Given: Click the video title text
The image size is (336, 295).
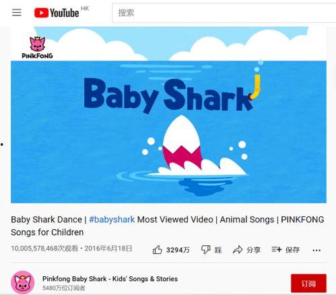Looking at the screenshot, I should tap(168, 226).
